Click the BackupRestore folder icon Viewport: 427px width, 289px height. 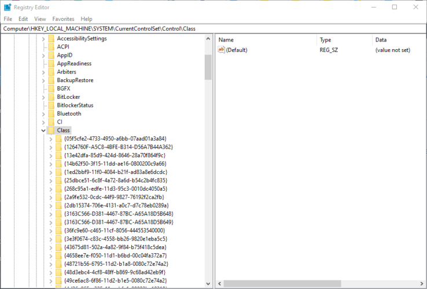[51, 80]
